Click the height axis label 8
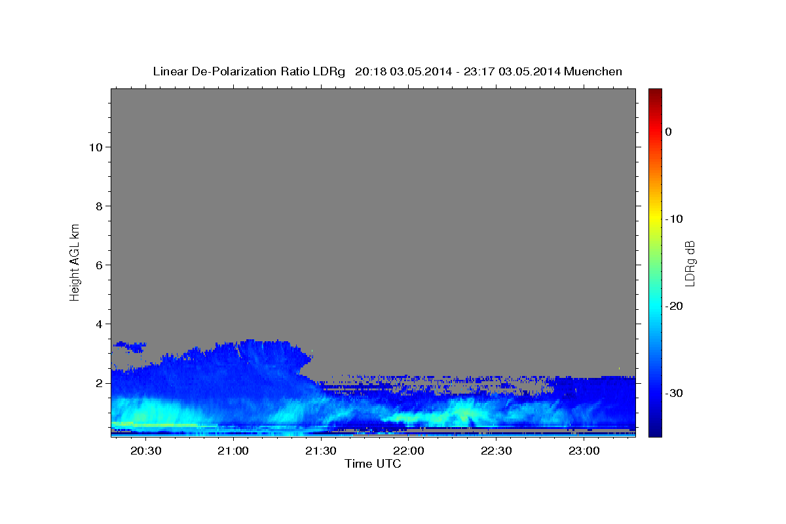 click(x=98, y=206)
